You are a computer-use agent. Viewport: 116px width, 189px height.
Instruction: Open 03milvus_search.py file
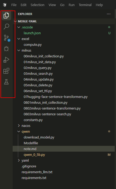[38, 74]
